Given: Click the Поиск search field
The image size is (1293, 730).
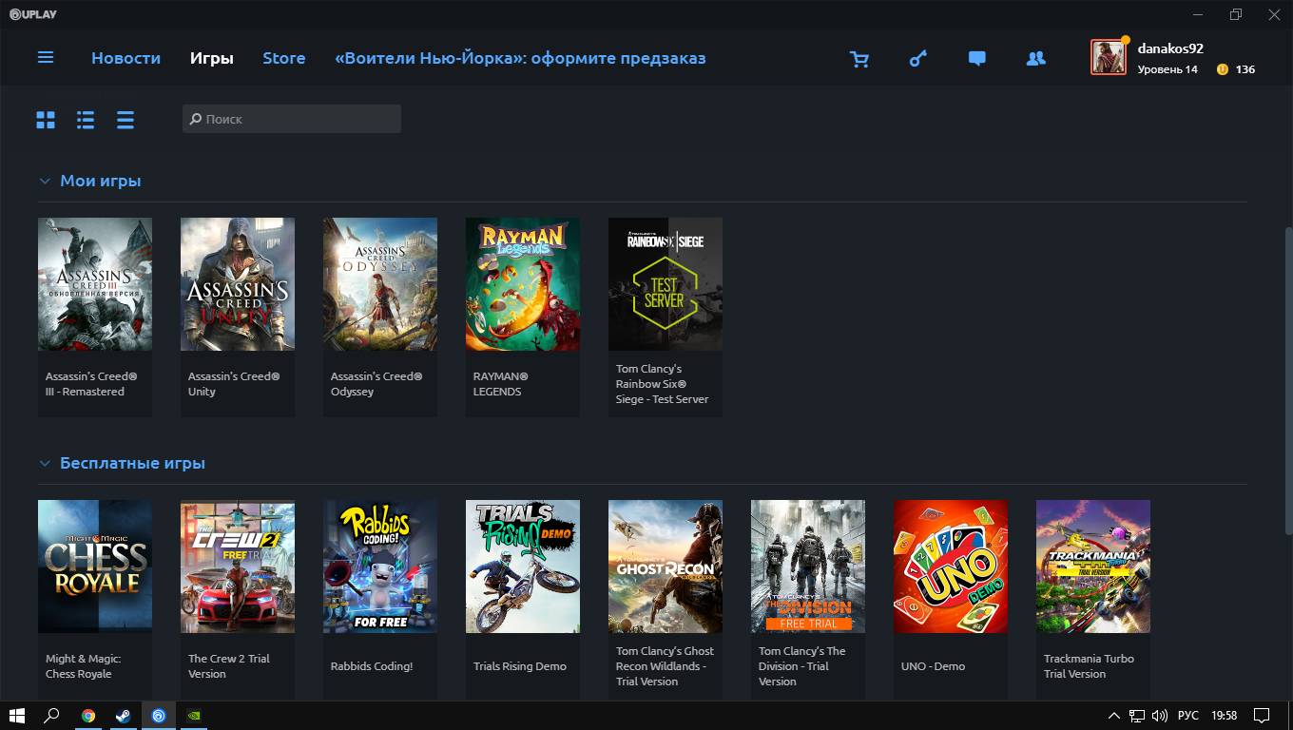Looking at the screenshot, I should [292, 119].
